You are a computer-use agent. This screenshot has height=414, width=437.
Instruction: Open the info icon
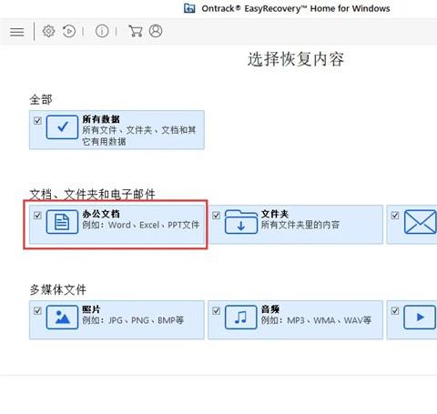pos(102,31)
